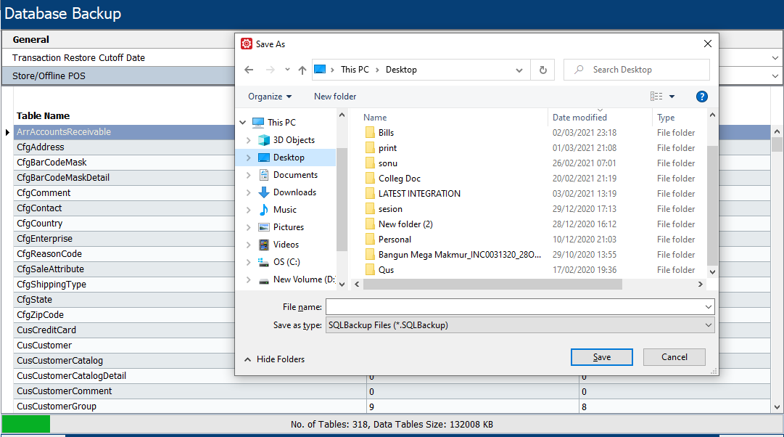Go up one folder level with the up arrow
This screenshot has height=437, width=784.
302,70
